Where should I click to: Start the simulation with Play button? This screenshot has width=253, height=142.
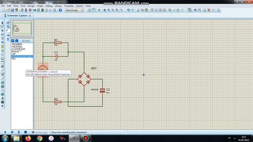[x=5, y=132]
